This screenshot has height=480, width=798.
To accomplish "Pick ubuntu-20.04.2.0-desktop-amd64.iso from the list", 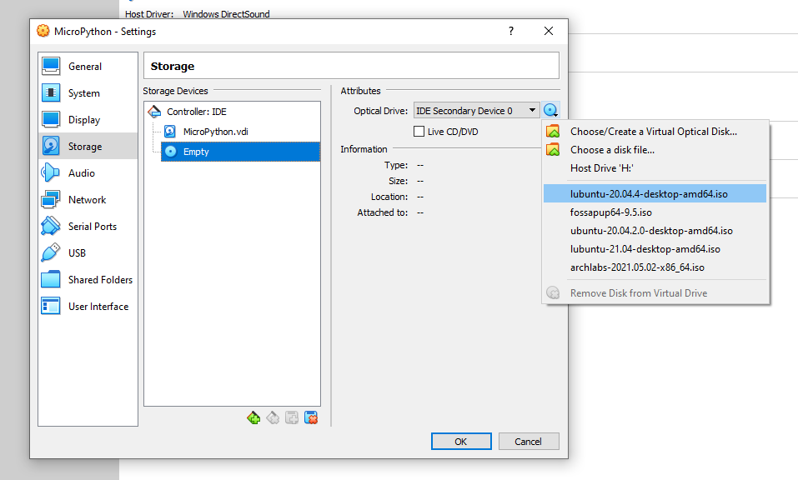I will 655,231.
